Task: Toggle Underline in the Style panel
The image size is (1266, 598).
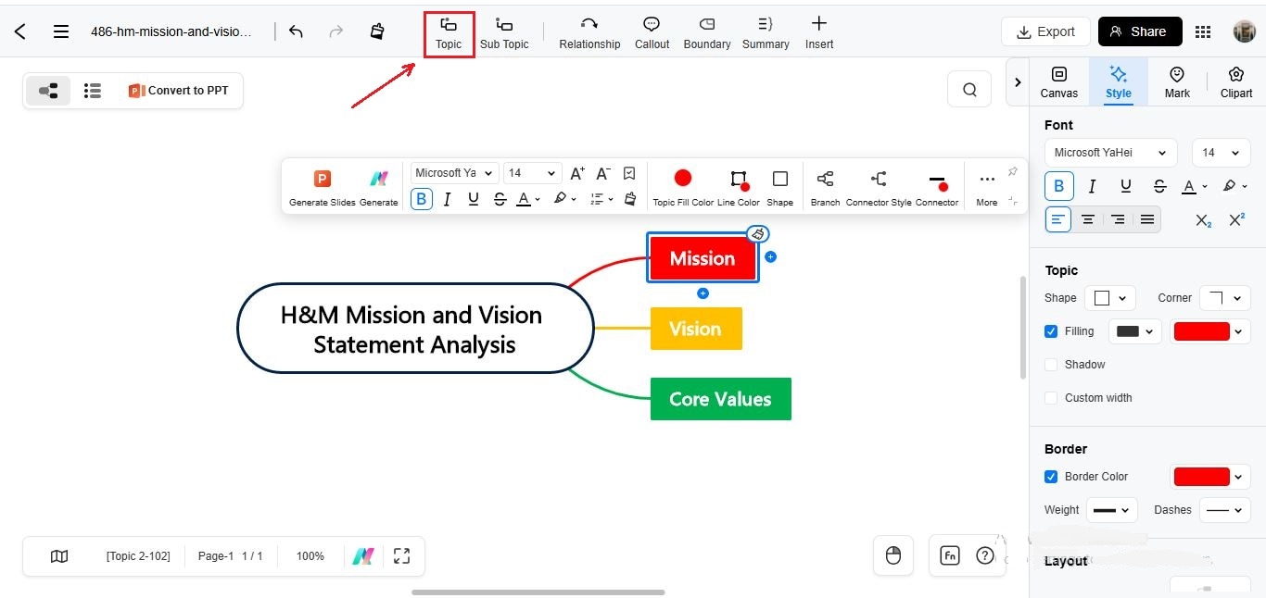Action: [x=1126, y=186]
